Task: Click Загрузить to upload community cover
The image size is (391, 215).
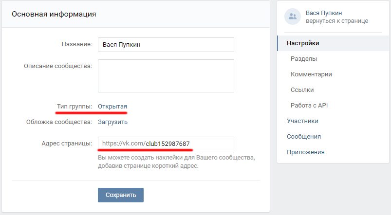Action: tap(112, 122)
